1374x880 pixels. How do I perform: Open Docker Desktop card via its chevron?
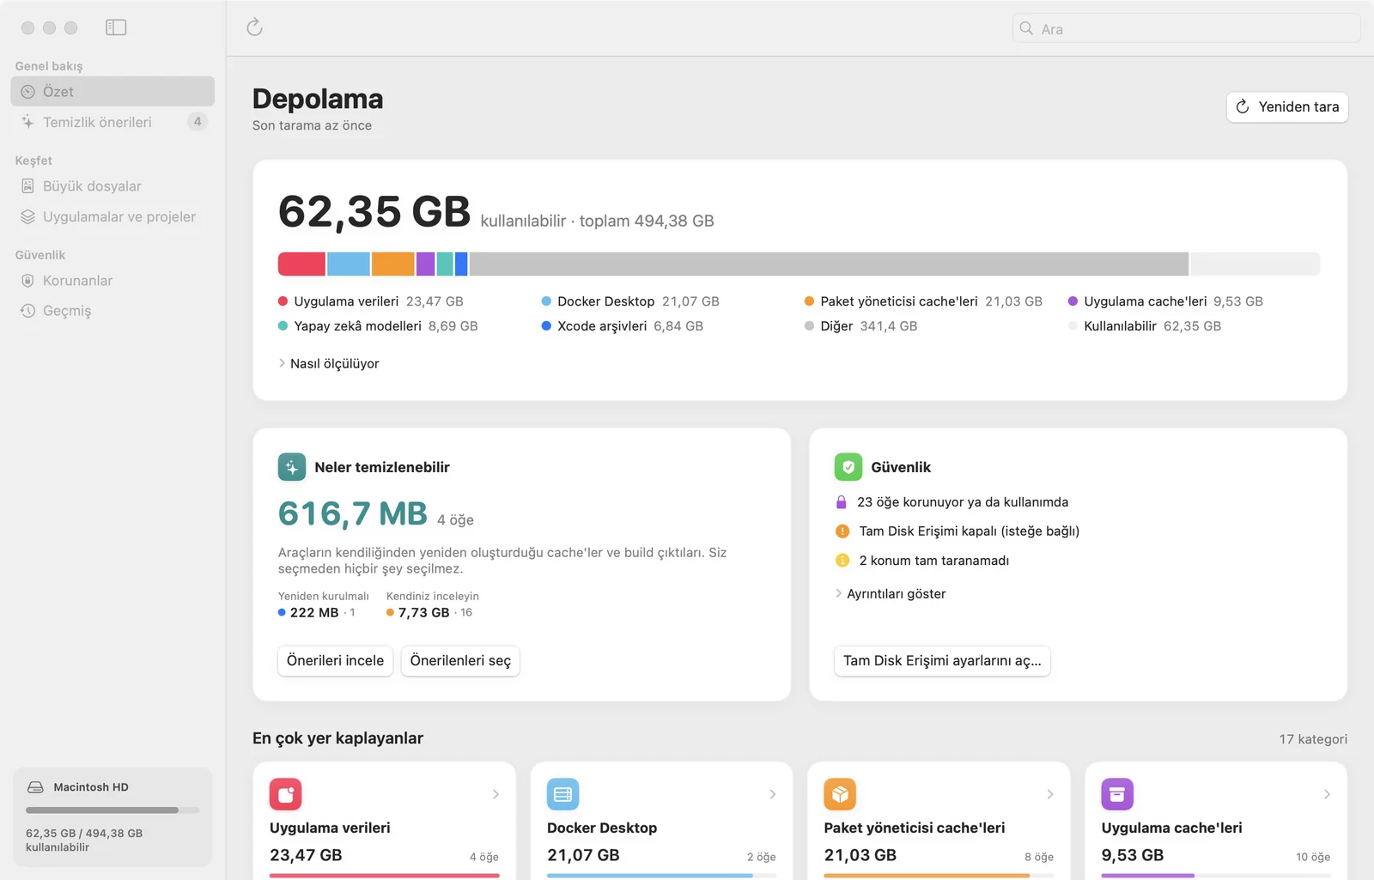point(773,794)
